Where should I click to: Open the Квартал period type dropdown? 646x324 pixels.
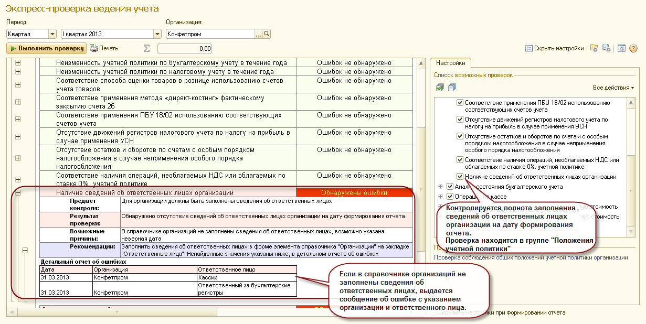click(x=52, y=34)
